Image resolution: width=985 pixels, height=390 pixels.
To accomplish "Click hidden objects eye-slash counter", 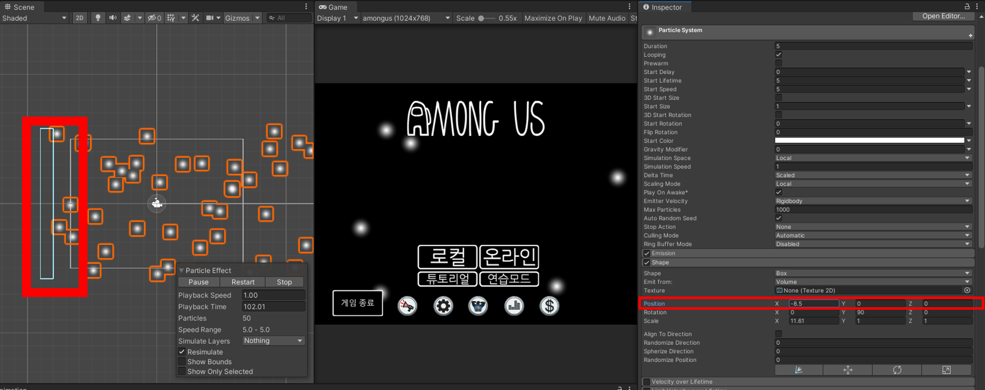I will pyautogui.click(x=154, y=18).
